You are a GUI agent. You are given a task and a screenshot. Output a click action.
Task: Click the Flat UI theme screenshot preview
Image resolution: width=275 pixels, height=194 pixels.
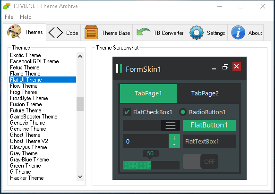(x=180, y=118)
